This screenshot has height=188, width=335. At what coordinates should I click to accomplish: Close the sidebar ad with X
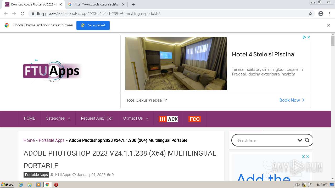point(308,156)
